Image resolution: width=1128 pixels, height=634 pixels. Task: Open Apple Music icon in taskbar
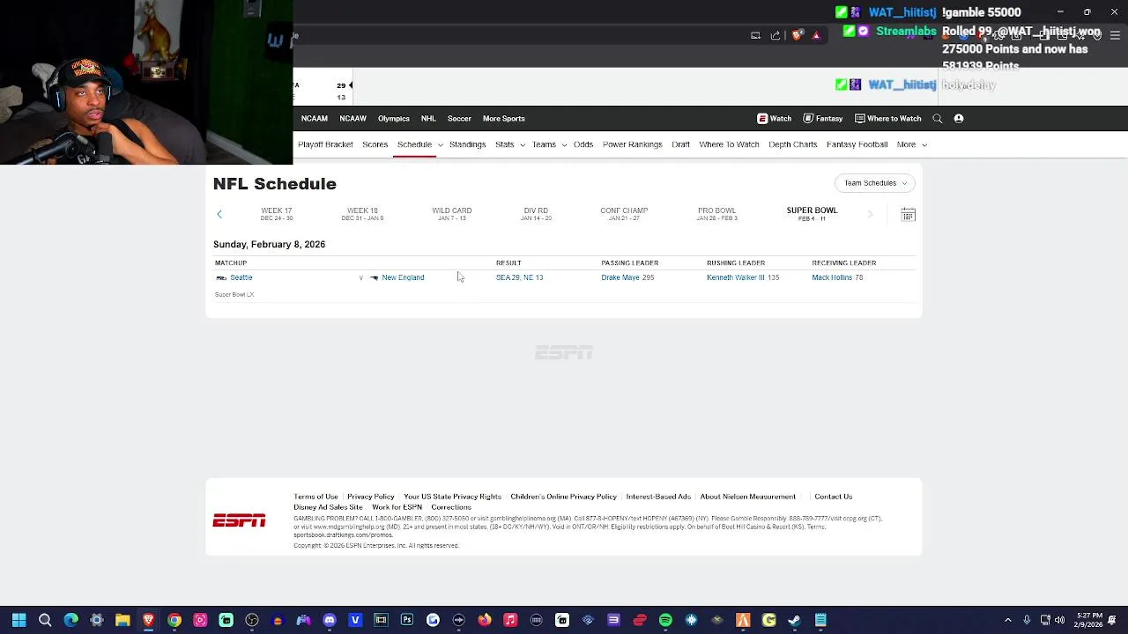click(x=510, y=620)
